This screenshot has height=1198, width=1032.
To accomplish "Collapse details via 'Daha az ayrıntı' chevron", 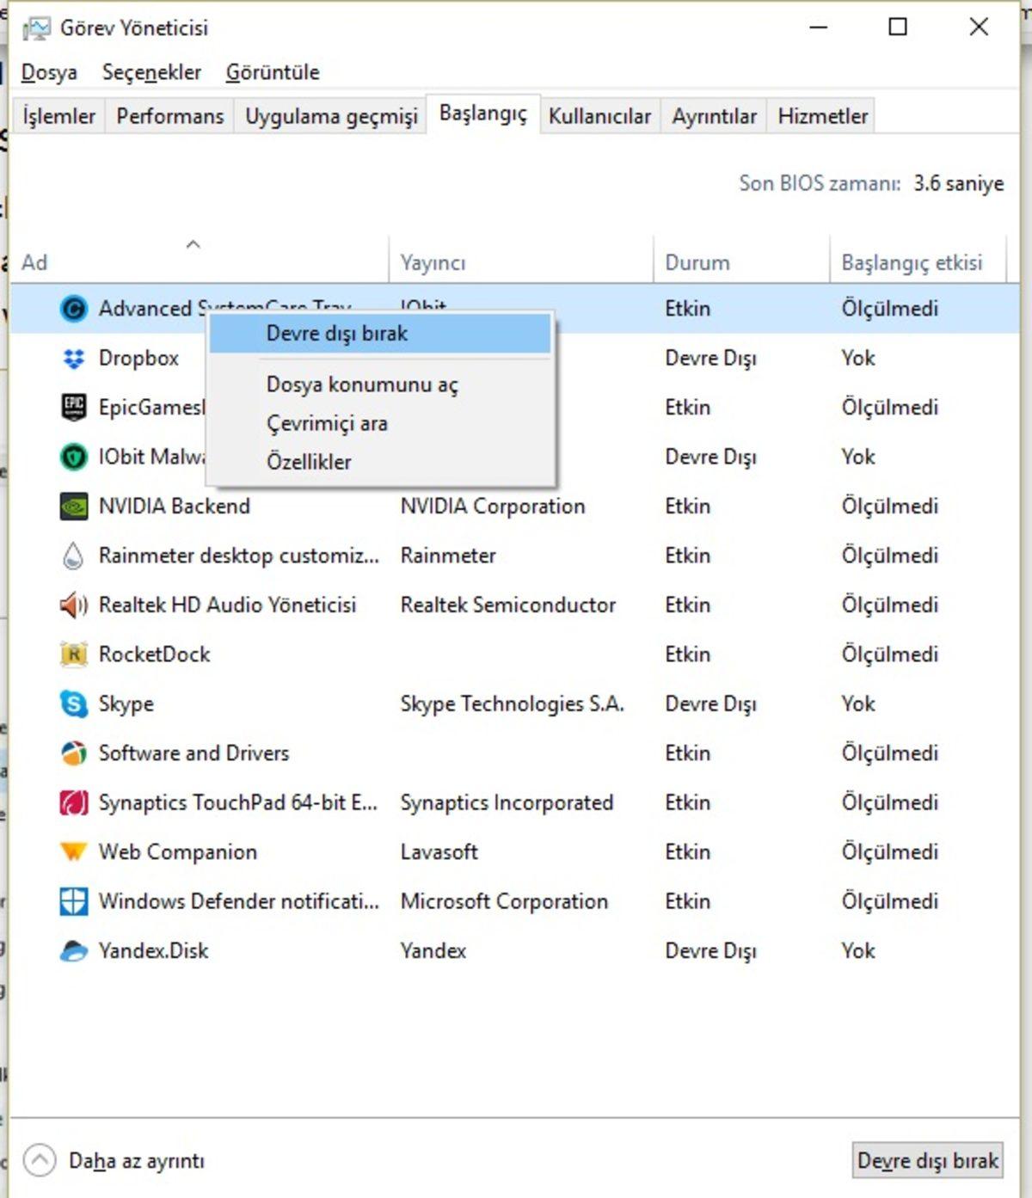I will (38, 1159).
